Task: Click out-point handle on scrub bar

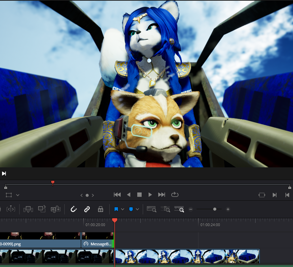Action: 290,187
